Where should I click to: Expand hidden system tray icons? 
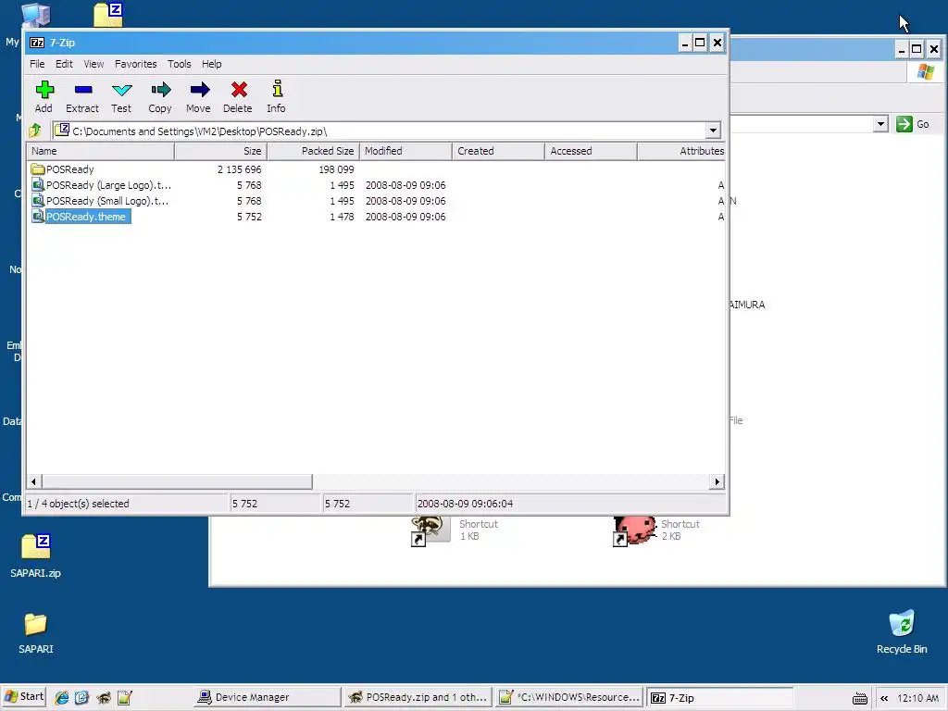884,698
